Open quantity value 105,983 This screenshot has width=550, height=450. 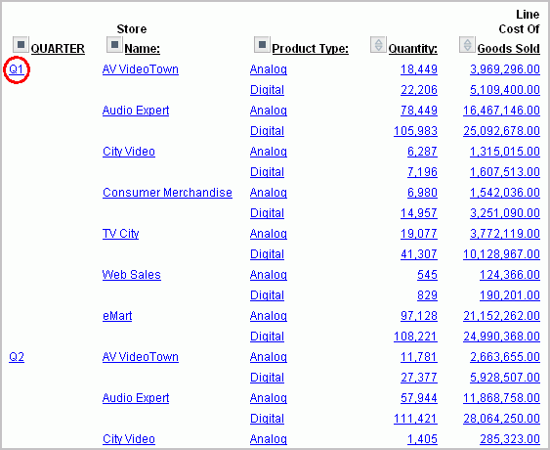[415, 131]
